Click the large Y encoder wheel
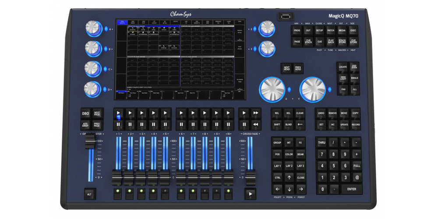Viewport: 438px width, 219px height. pos(313,89)
